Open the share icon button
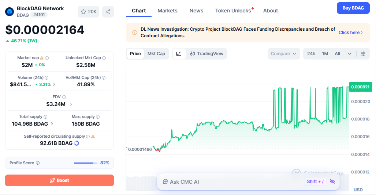376x195 pixels. click(x=108, y=12)
